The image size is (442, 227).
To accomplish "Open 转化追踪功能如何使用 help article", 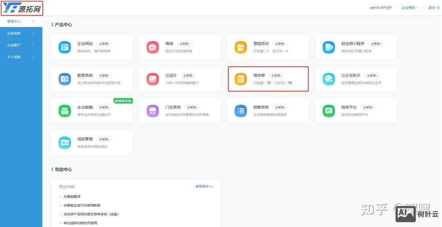I will [x=80, y=223].
